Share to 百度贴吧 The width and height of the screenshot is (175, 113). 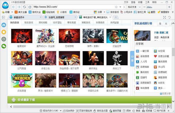coord(160,72)
